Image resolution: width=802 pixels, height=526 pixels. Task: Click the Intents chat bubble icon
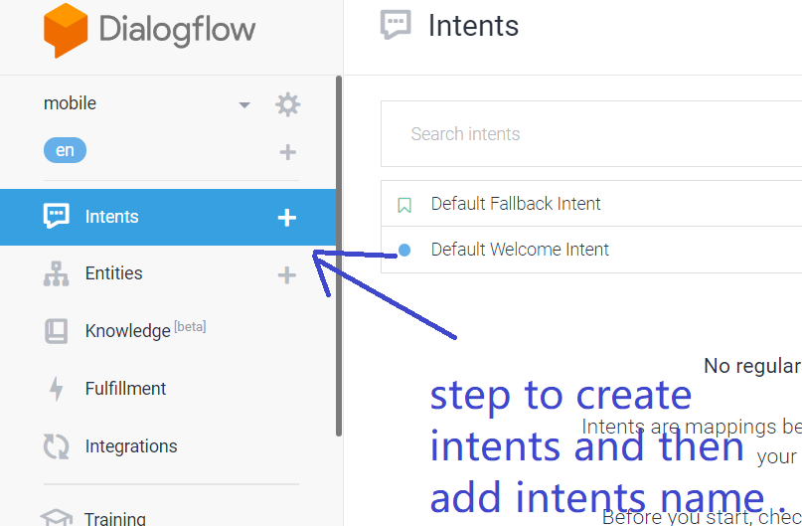(57, 217)
